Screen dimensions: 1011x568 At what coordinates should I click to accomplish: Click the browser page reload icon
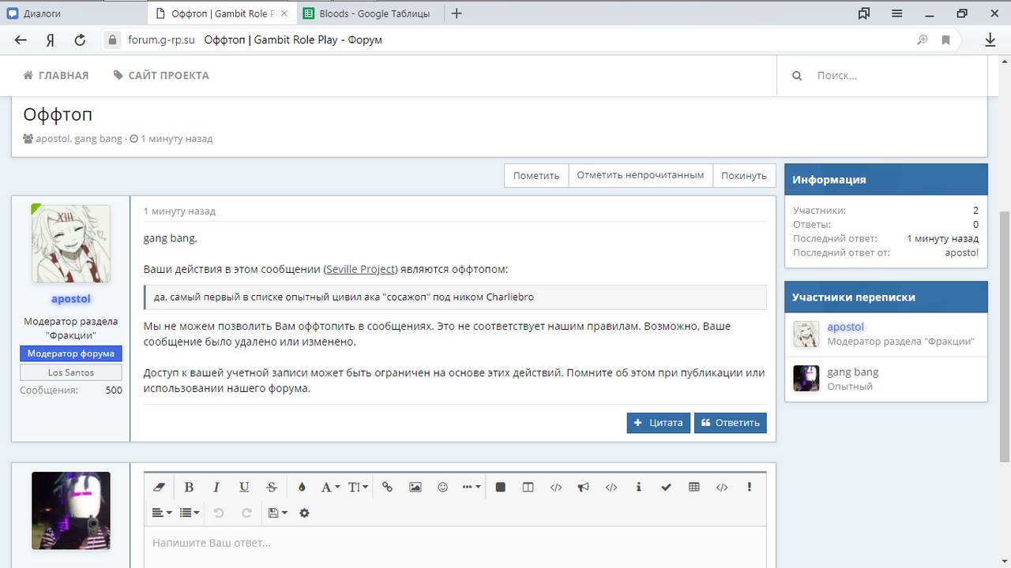[80, 40]
